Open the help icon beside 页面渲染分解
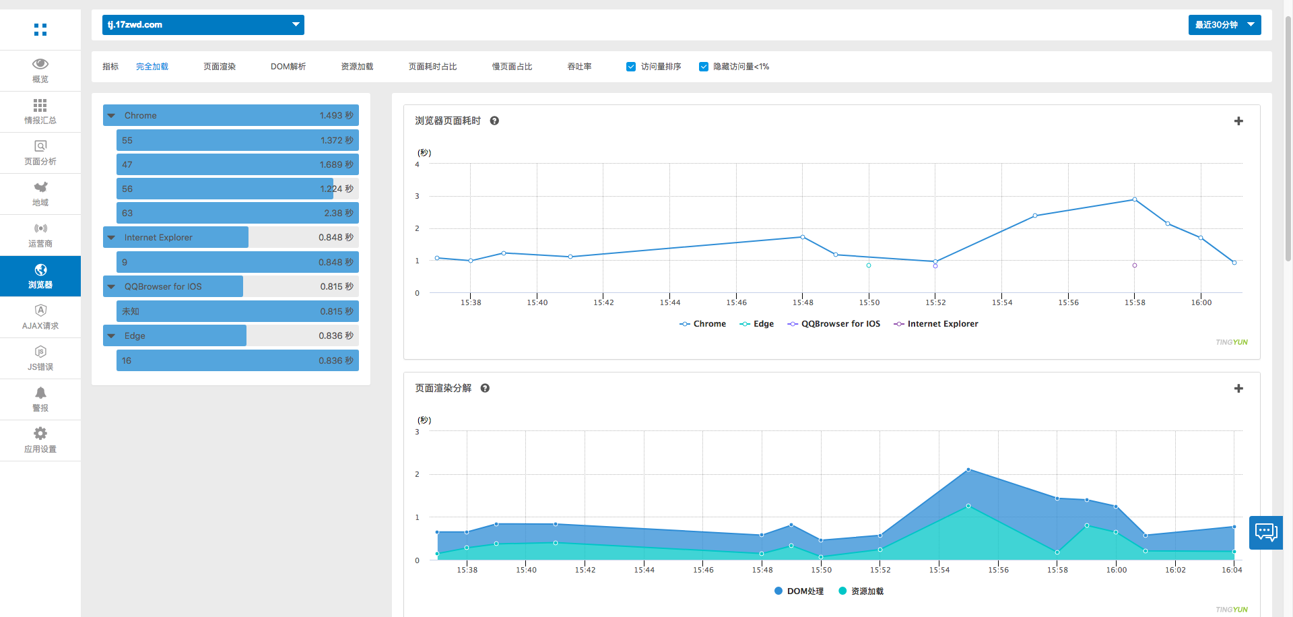The height and width of the screenshot is (617, 1293). click(x=485, y=388)
